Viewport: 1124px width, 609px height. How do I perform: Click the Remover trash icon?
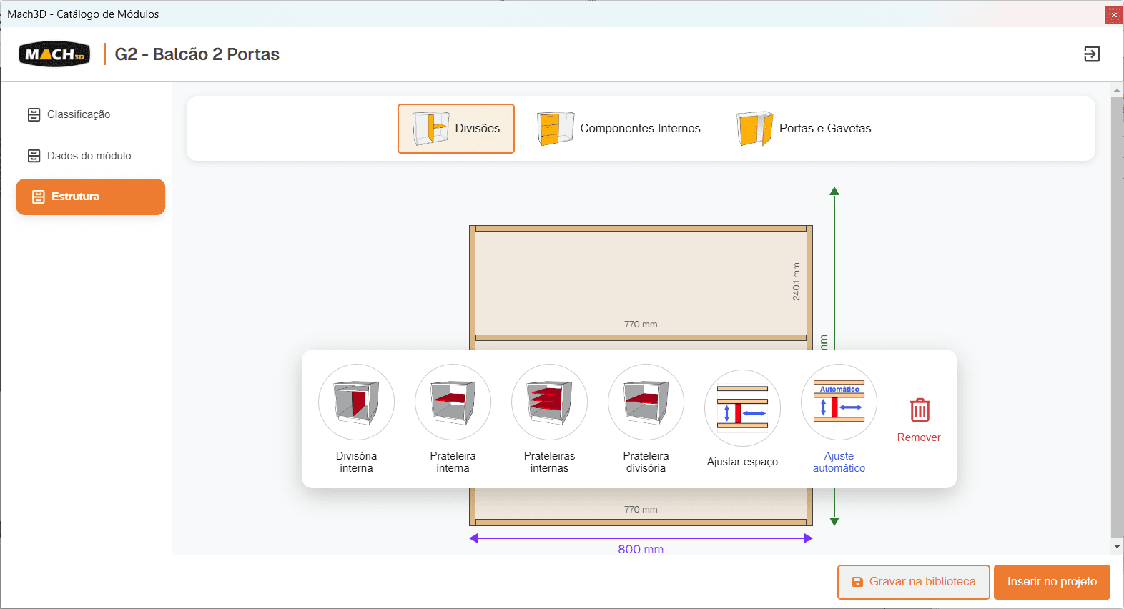(920, 410)
